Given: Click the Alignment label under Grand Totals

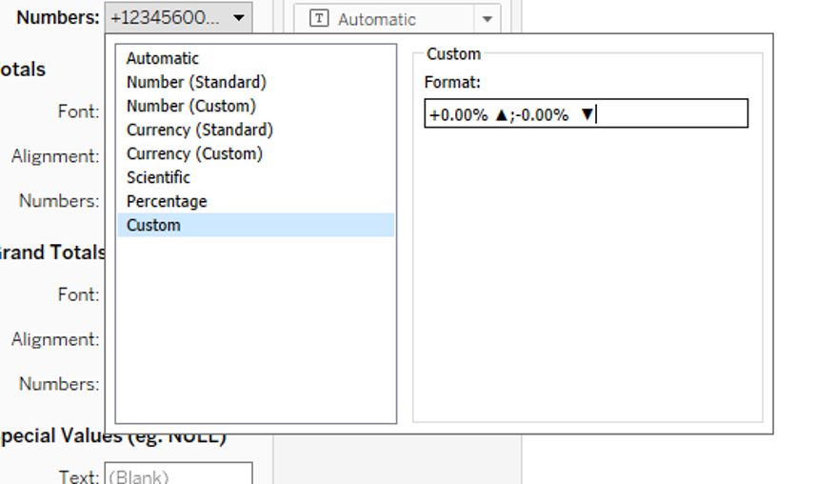Looking at the screenshot, I should pyautogui.click(x=55, y=339).
